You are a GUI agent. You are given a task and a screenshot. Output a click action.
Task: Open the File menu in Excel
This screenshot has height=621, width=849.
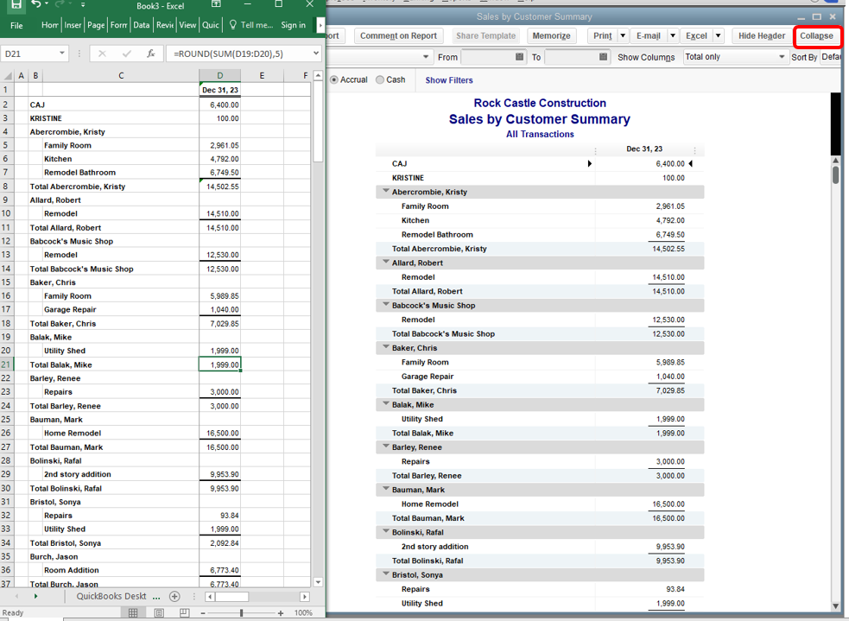coord(16,25)
